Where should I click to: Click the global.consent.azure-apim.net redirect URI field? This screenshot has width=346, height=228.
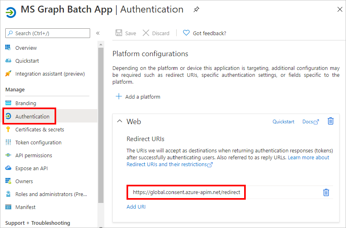click(x=186, y=192)
